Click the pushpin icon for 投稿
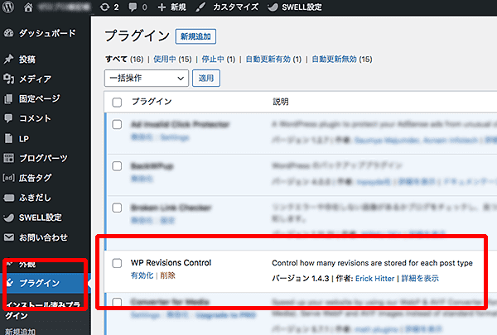This screenshot has width=497, height=335. [9, 59]
